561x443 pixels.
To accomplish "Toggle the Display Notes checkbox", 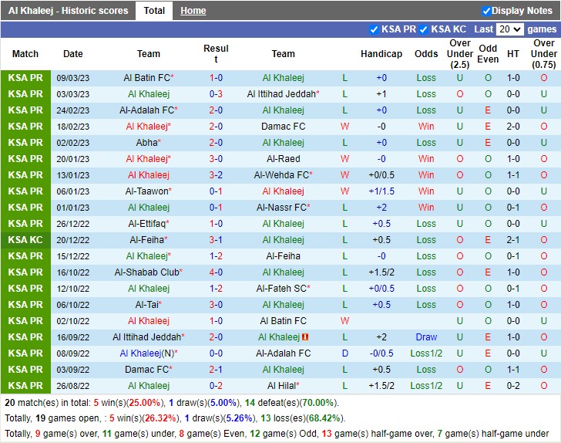I will tap(486, 11).
